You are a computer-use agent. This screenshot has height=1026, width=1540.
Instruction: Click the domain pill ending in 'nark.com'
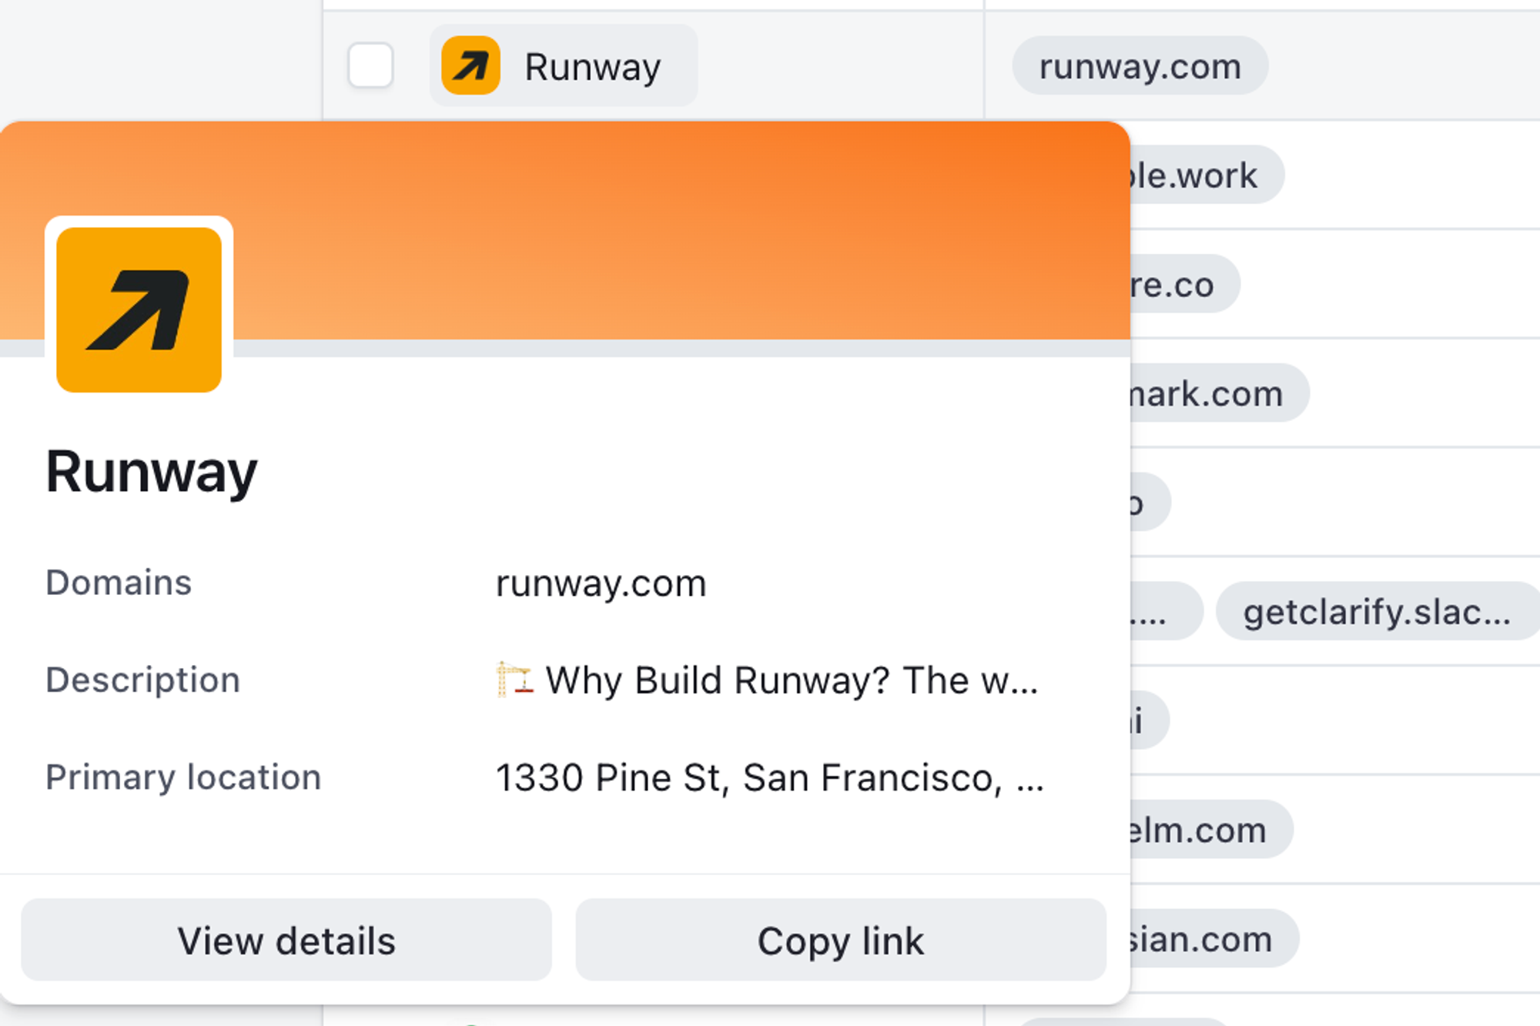pos(1219,394)
